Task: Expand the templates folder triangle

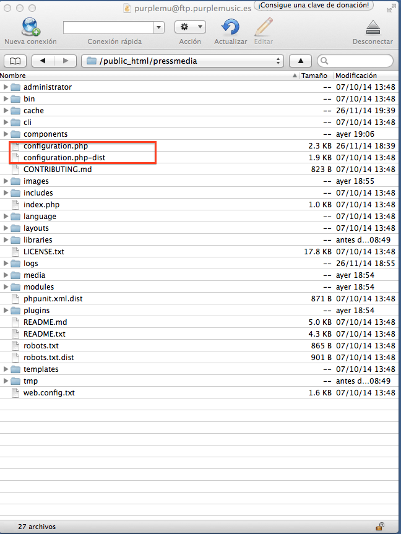Action: 6,369
